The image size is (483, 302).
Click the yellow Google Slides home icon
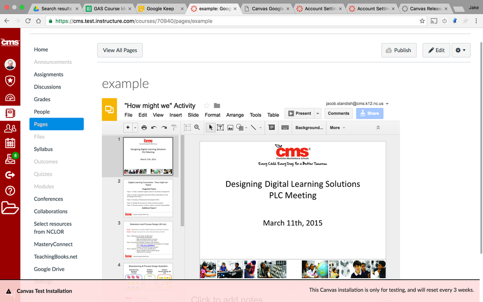109,109
